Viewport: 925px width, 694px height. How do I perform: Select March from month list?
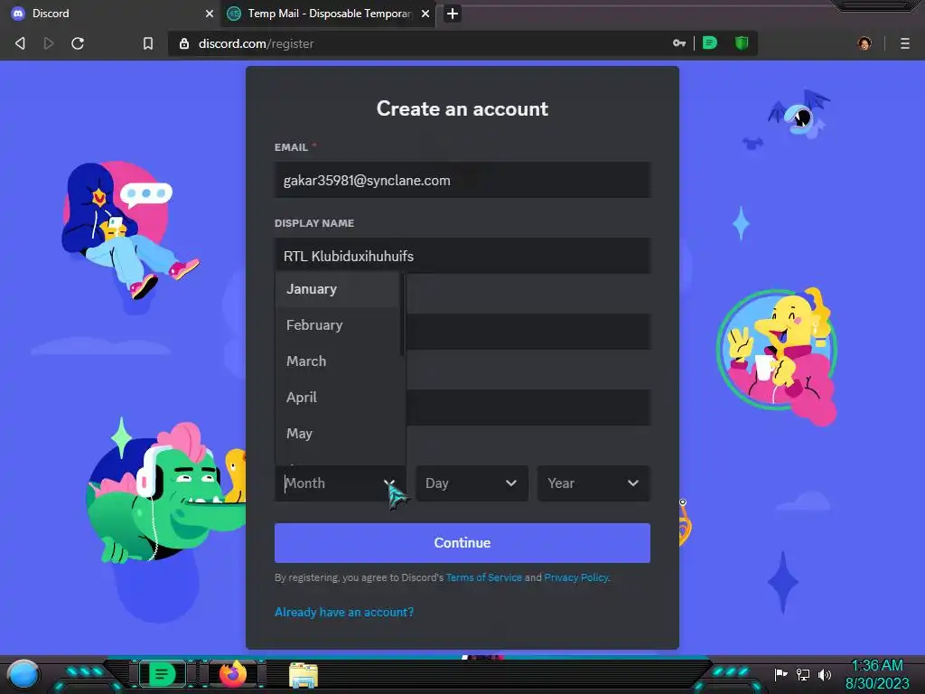pyautogui.click(x=337, y=361)
